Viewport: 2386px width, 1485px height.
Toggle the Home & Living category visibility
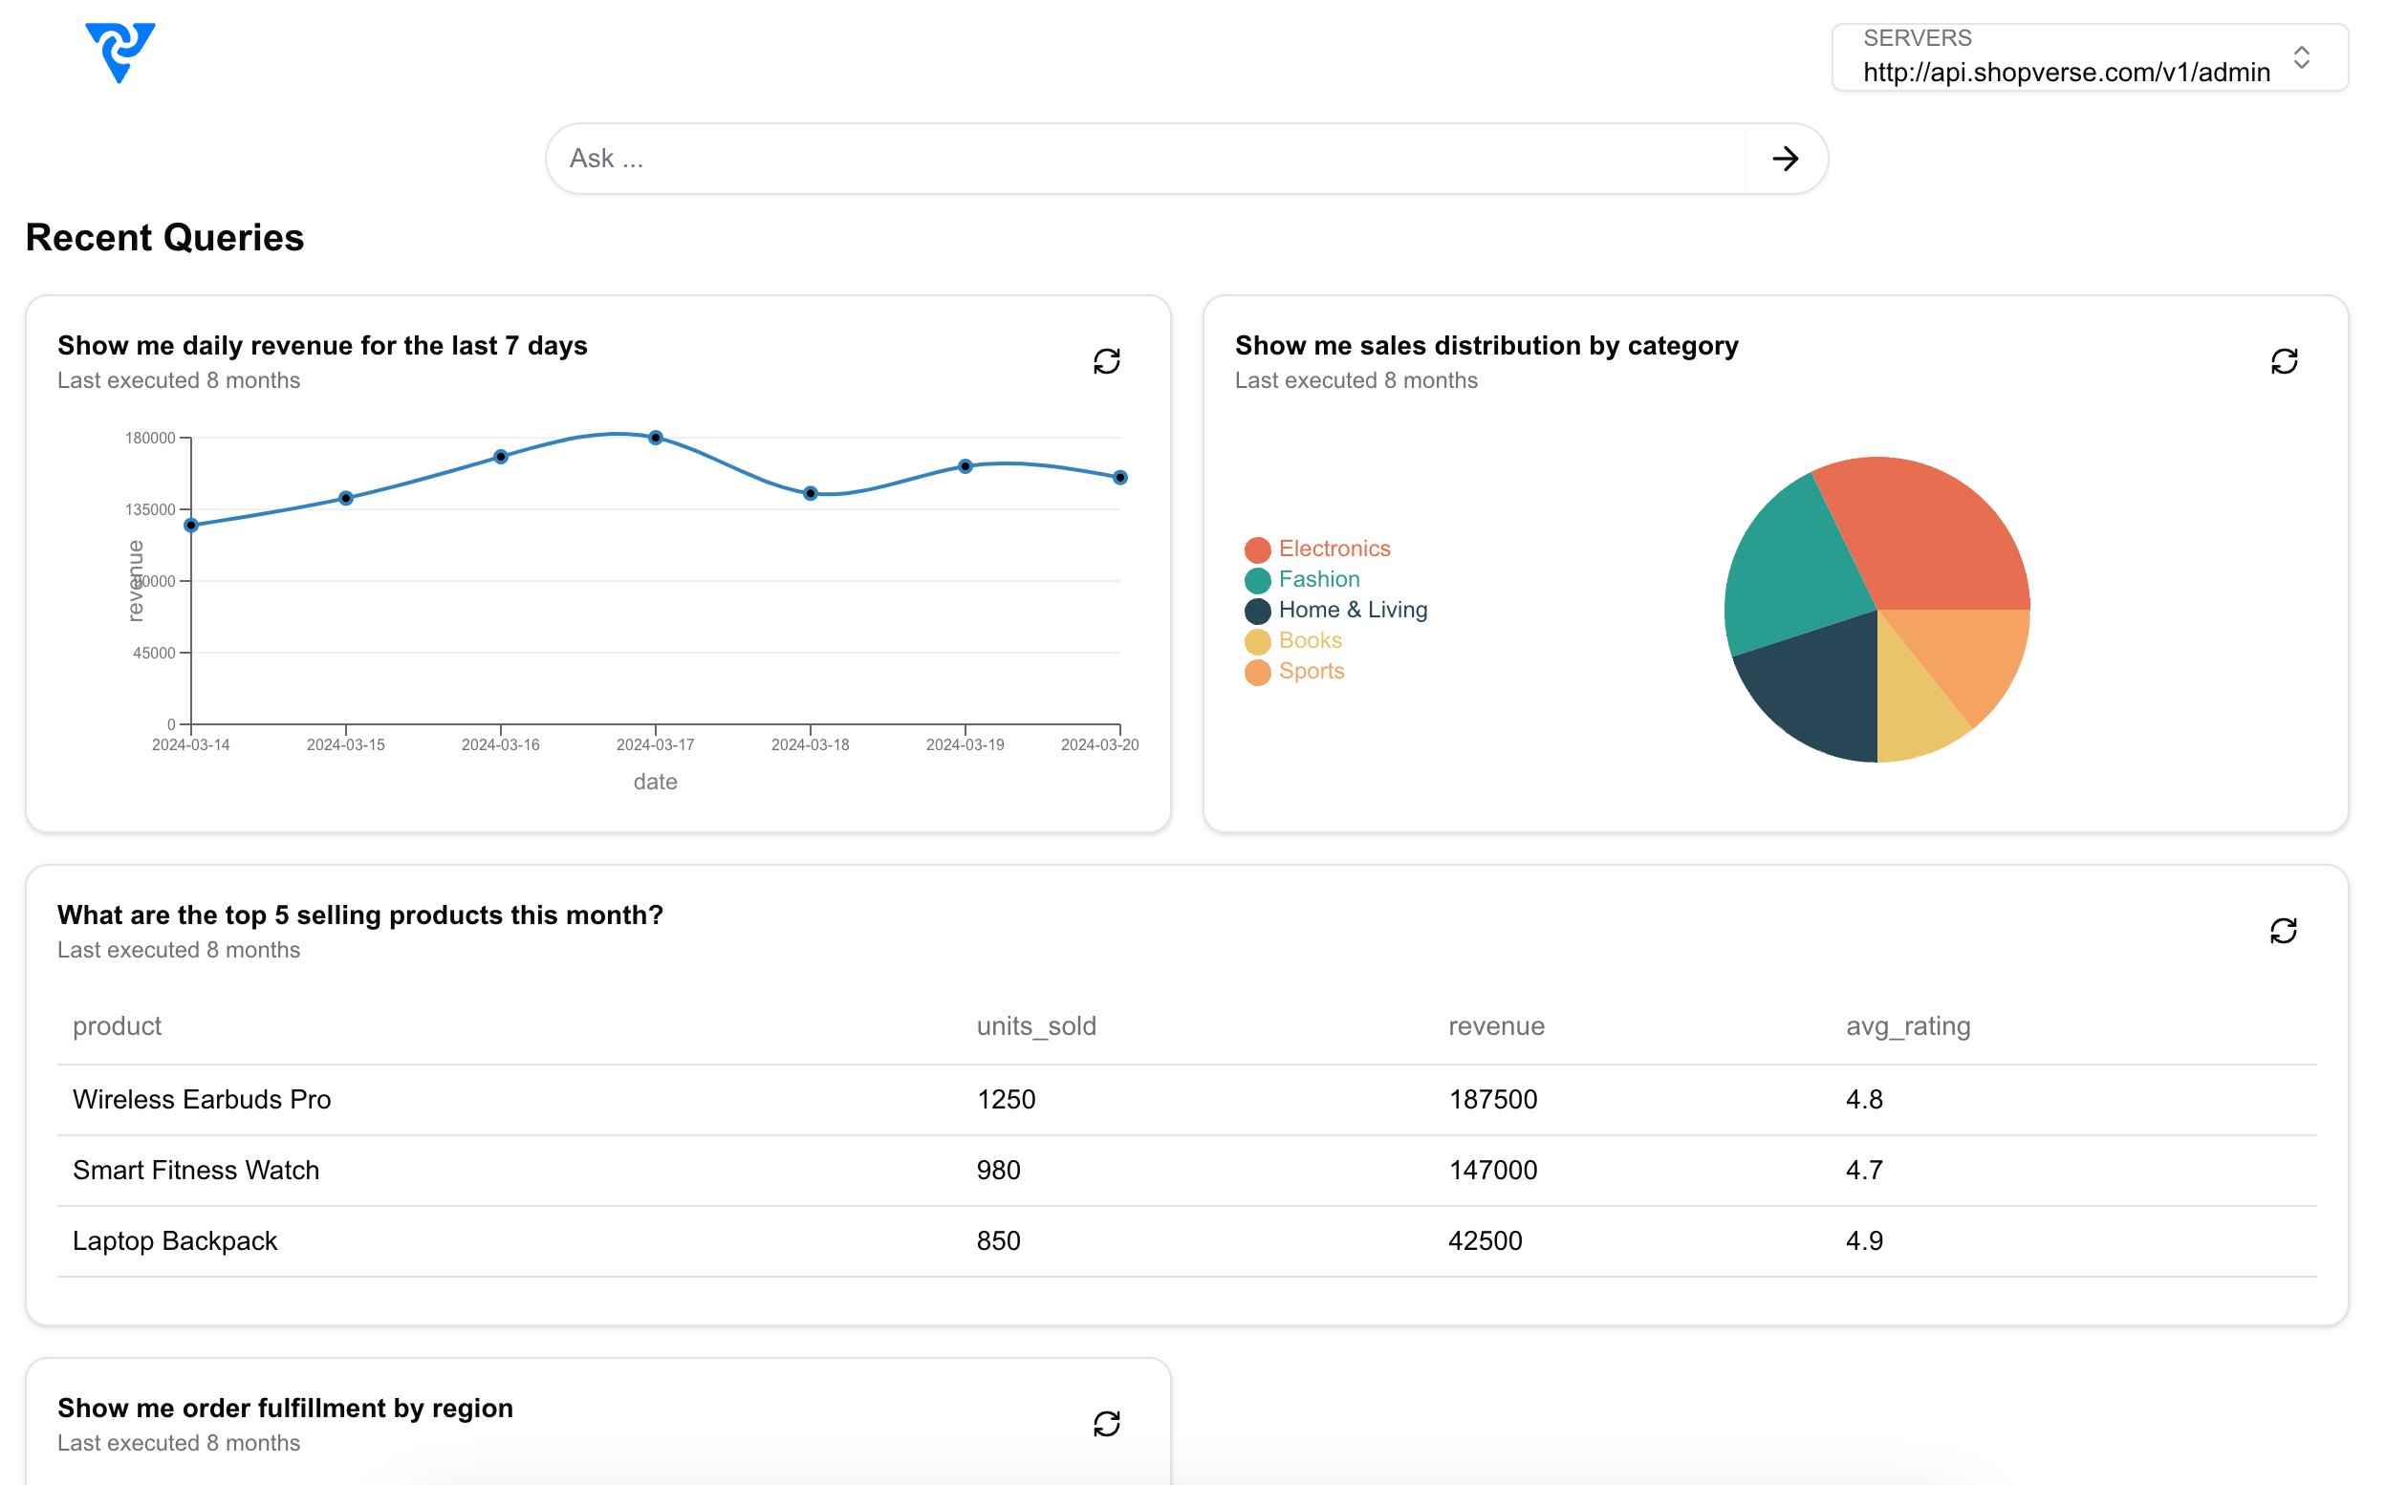tap(1353, 610)
